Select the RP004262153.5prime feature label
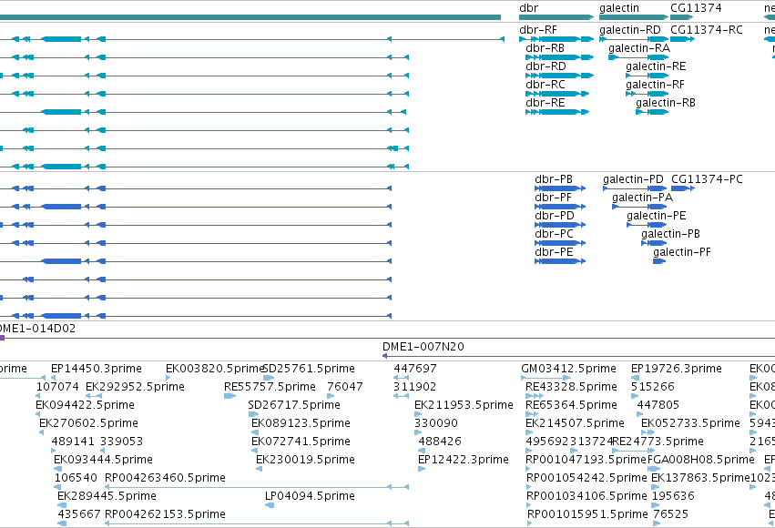The image size is (775, 528). click(165, 515)
